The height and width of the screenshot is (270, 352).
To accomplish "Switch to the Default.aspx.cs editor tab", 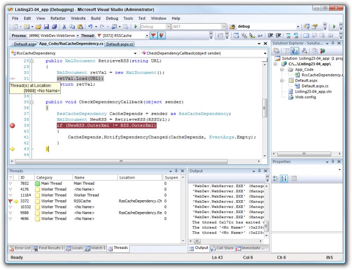I will [x=119, y=44].
